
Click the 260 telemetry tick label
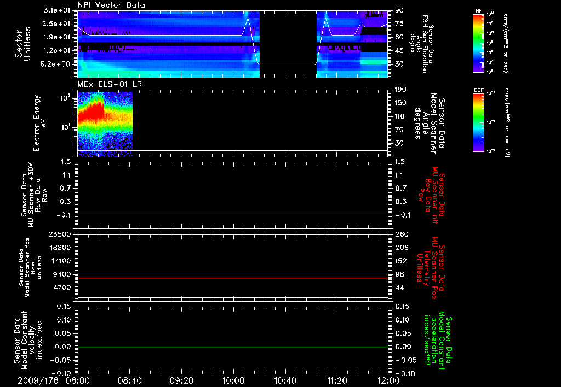coord(400,234)
